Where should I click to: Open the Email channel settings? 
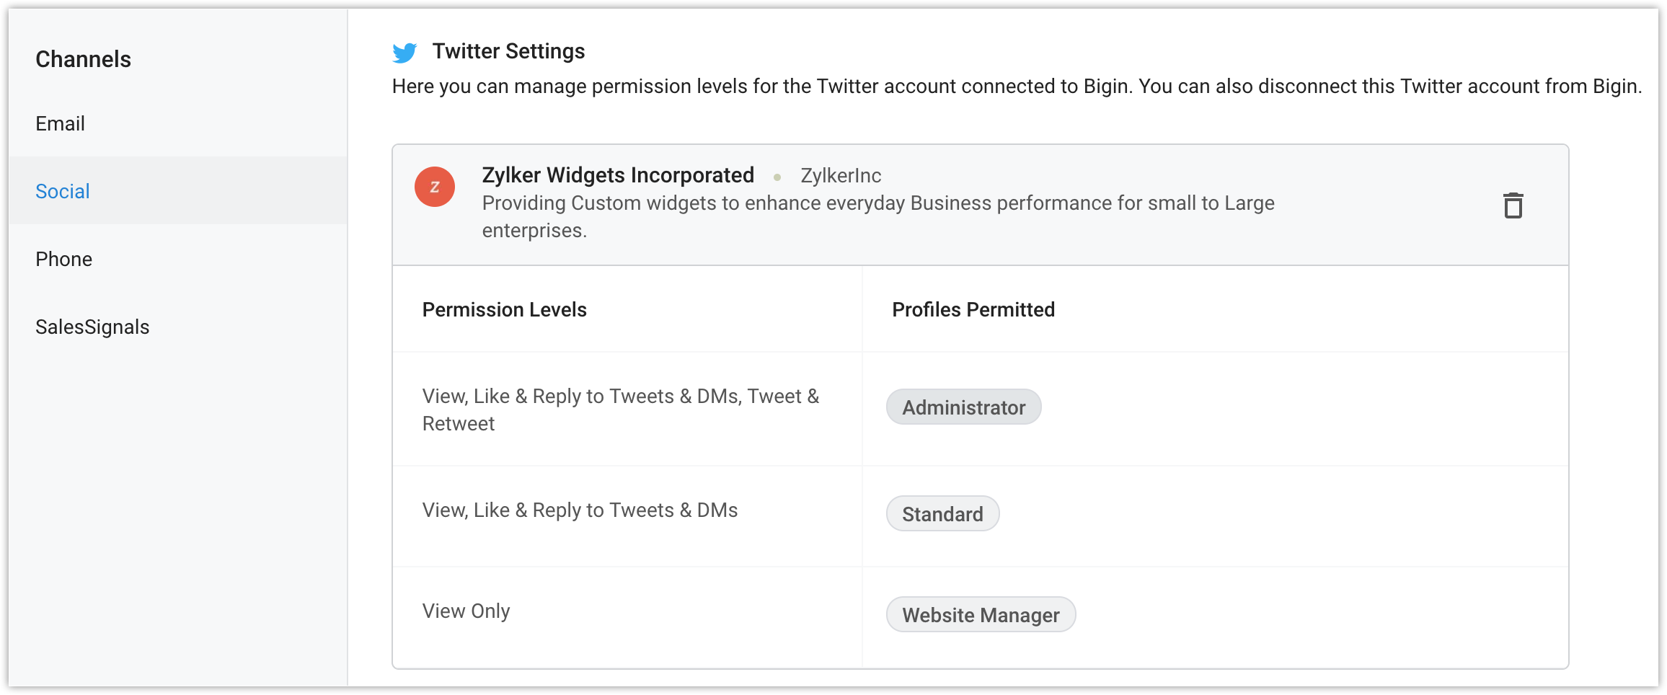pyautogui.click(x=61, y=124)
